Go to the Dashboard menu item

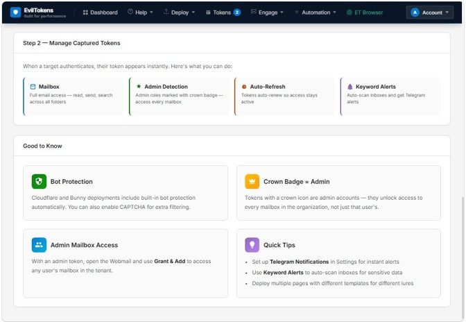(x=100, y=12)
